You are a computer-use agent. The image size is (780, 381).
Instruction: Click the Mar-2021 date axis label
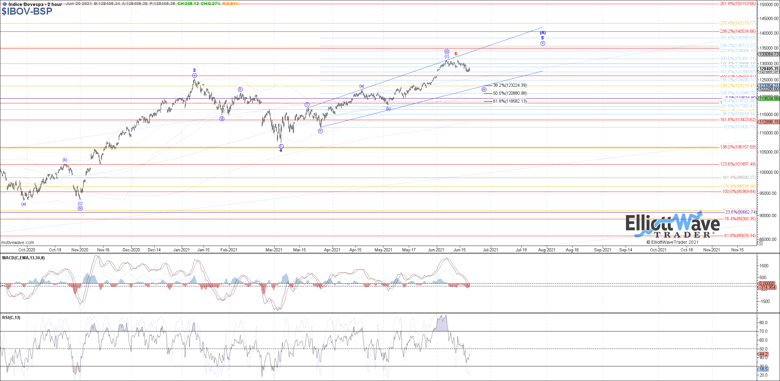click(x=274, y=250)
